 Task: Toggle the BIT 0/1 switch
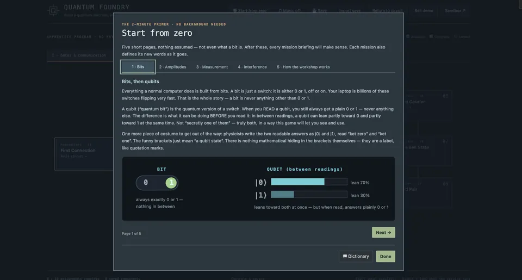157,183
